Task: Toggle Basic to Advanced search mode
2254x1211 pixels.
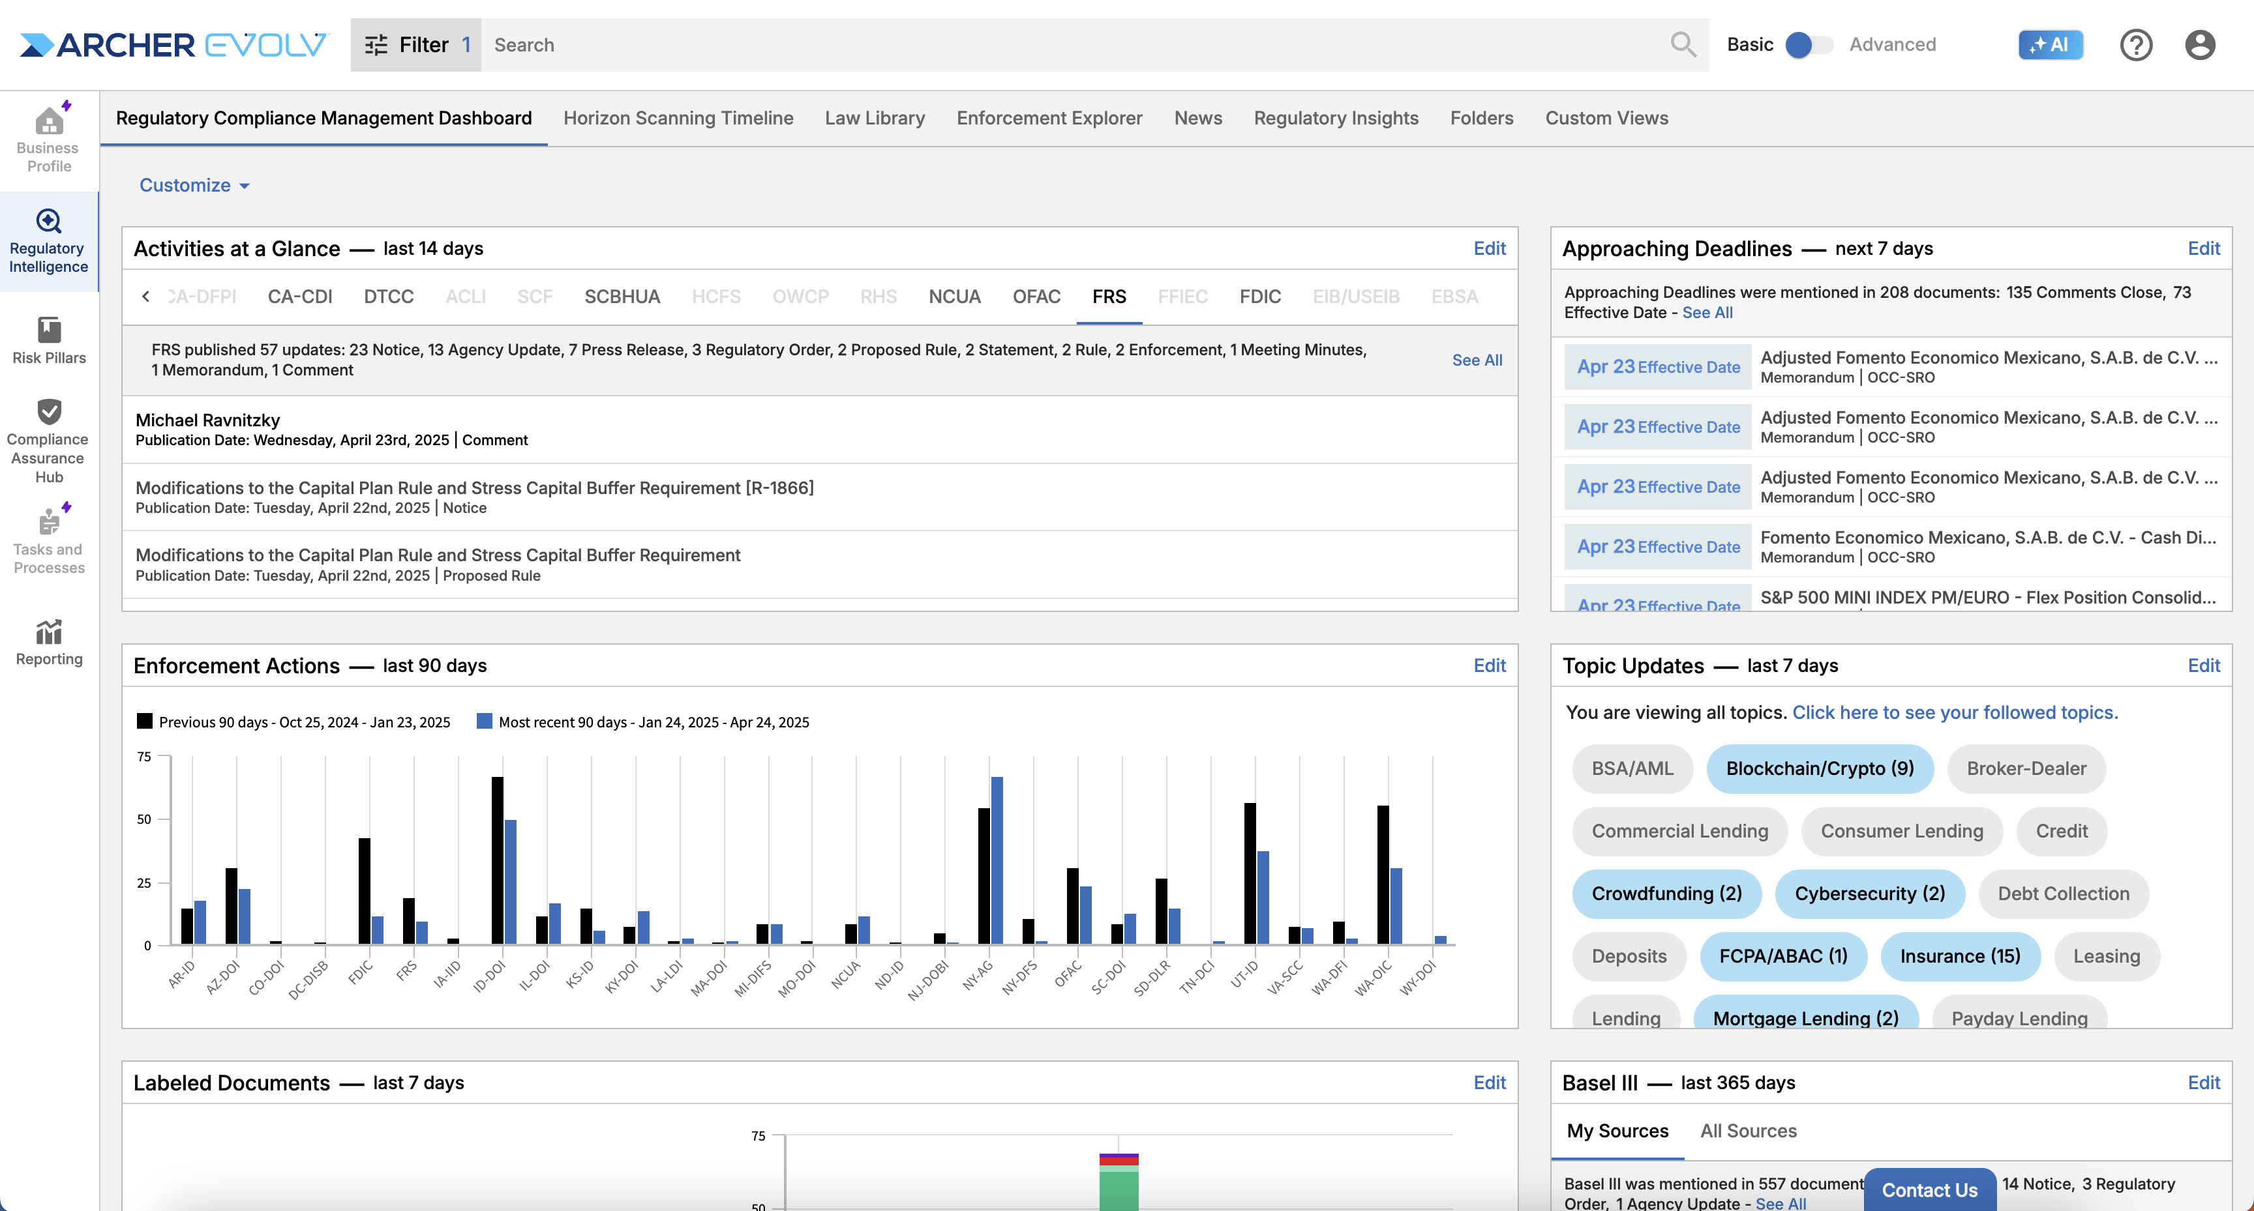Action: (1809, 44)
